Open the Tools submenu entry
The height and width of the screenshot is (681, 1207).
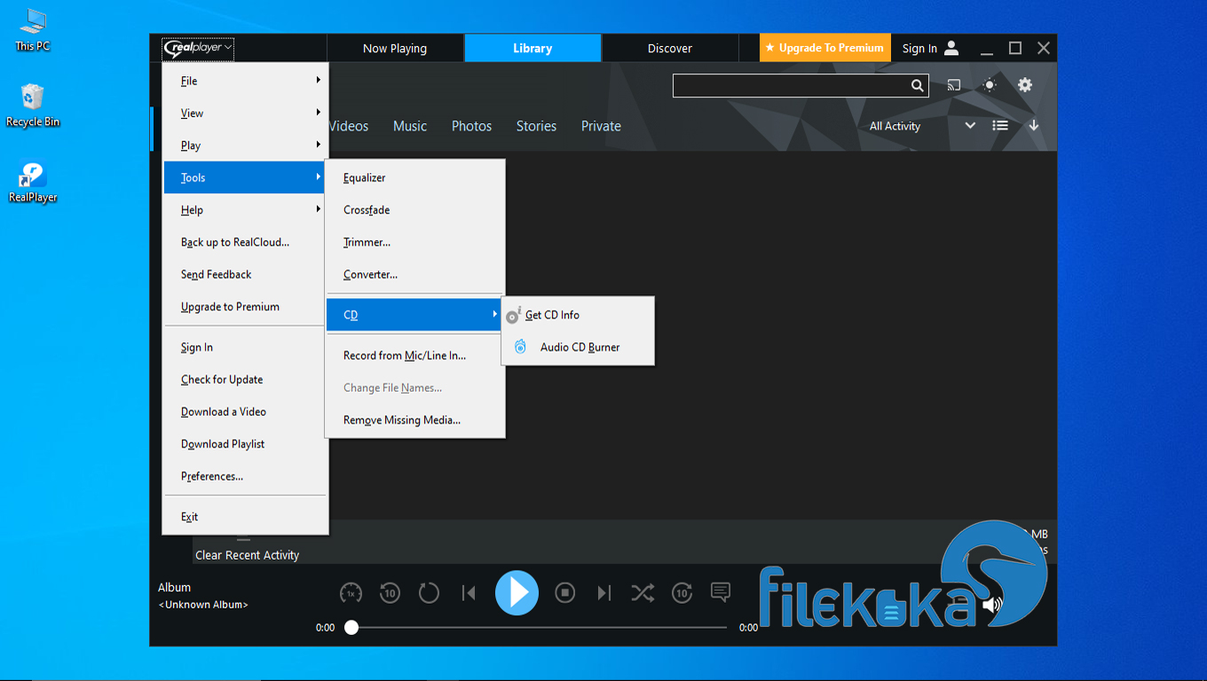245,178
